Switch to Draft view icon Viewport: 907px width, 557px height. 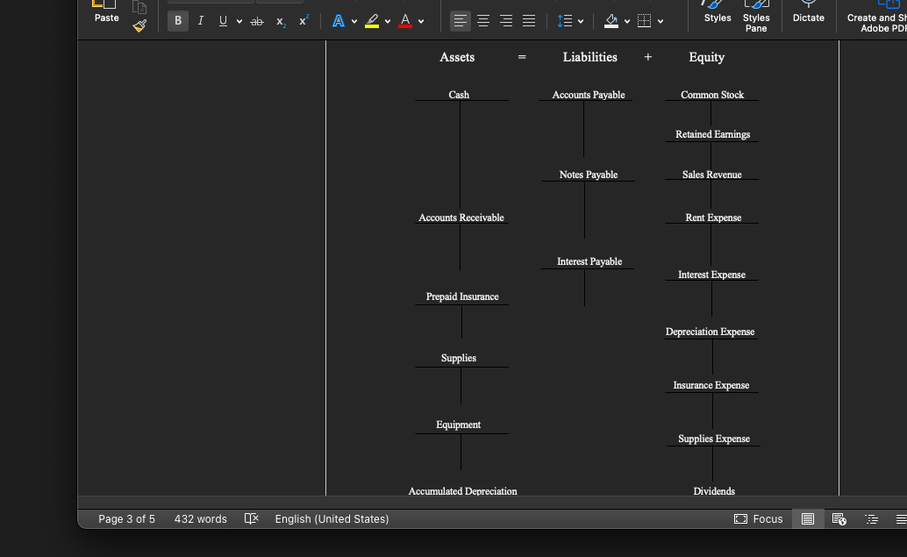[x=901, y=518]
